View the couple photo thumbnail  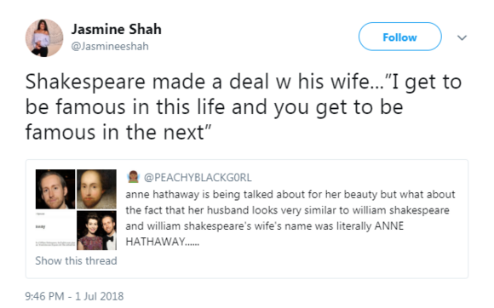pyautogui.click(x=96, y=231)
